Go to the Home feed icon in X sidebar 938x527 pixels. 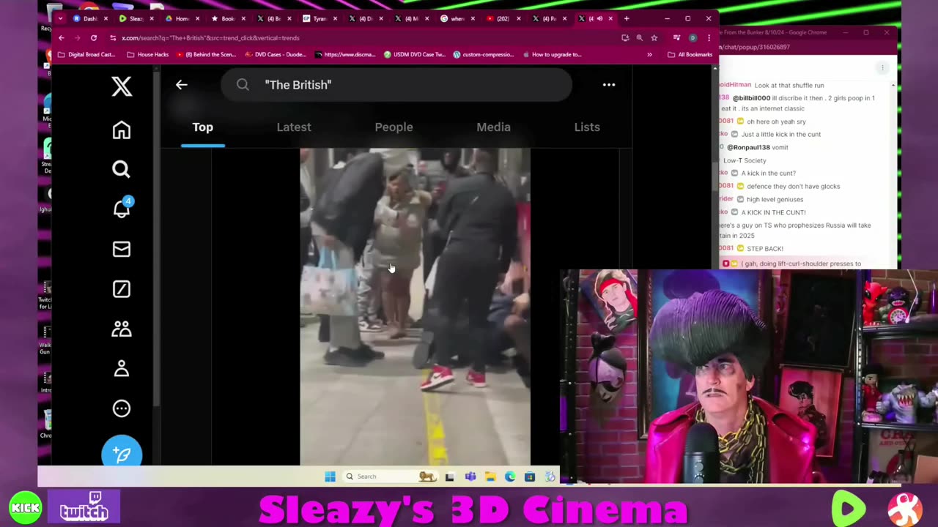[122, 130]
